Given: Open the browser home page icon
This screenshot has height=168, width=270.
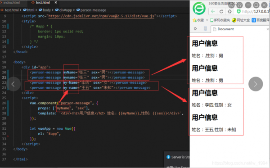Looking at the screenshot, I should coord(229,12).
